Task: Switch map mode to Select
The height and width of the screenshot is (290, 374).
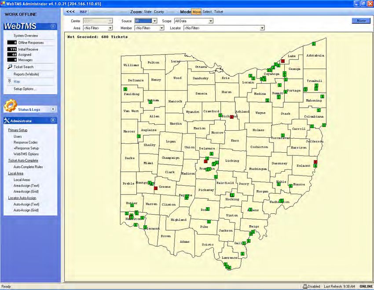Action: pos(207,11)
